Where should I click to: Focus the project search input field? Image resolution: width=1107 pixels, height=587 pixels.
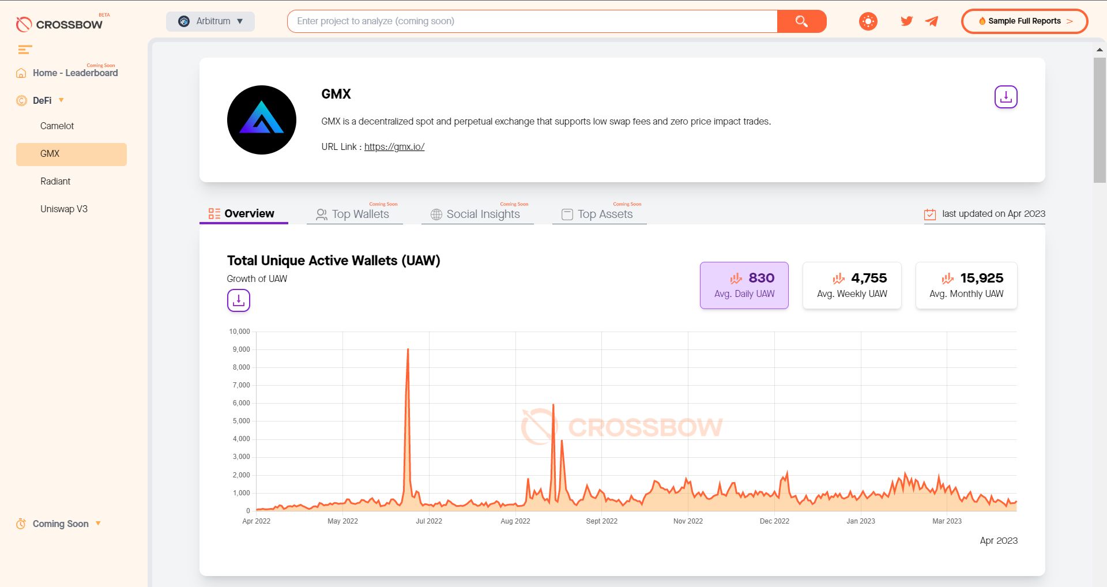tap(532, 21)
